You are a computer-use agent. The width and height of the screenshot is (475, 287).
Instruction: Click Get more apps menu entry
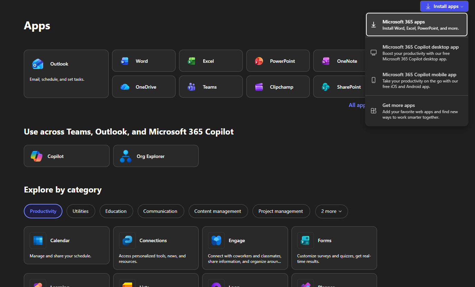(416, 111)
